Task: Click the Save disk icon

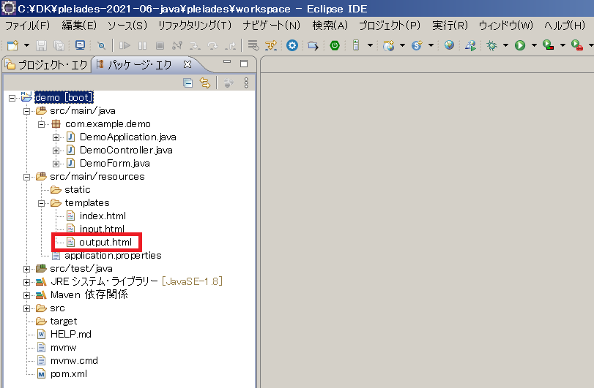Action: point(41,46)
